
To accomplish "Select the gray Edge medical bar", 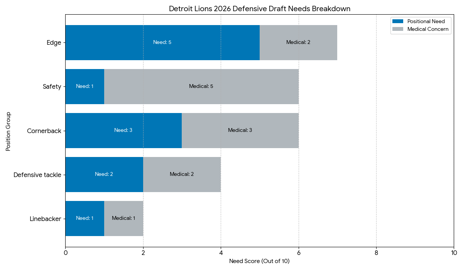I will click(299, 42).
